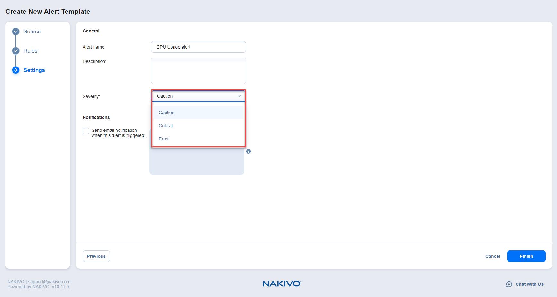Pick Error from the severity options
This screenshot has height=297, width=557.
click(164, 139)
